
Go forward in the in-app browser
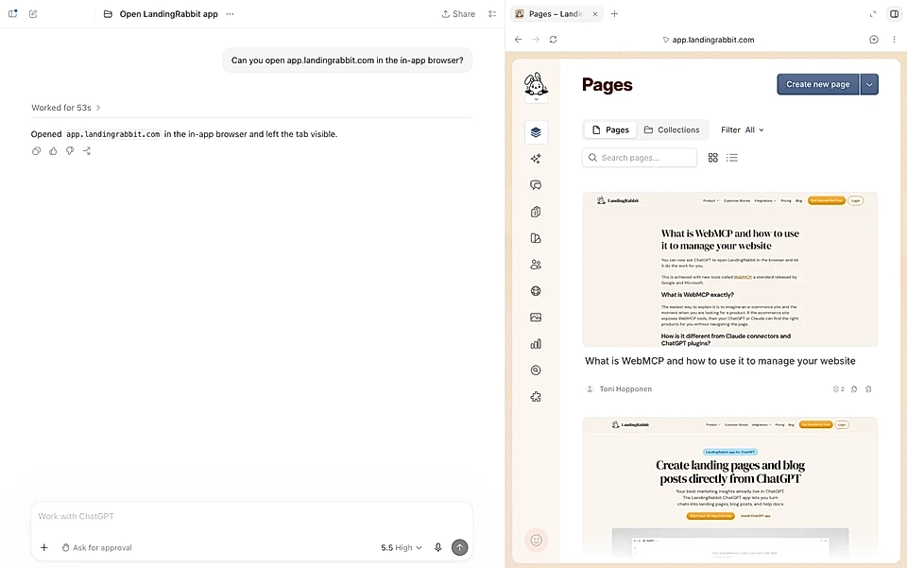click(536, 40)
